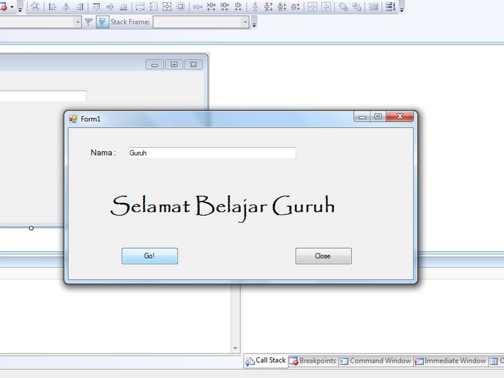Click Make Vertical Spacing Equal icon

pyautogui.click(x=255, y=6)
